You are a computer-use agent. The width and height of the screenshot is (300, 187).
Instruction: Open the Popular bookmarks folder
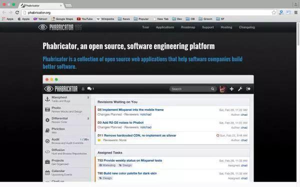(x=141, y=19)
